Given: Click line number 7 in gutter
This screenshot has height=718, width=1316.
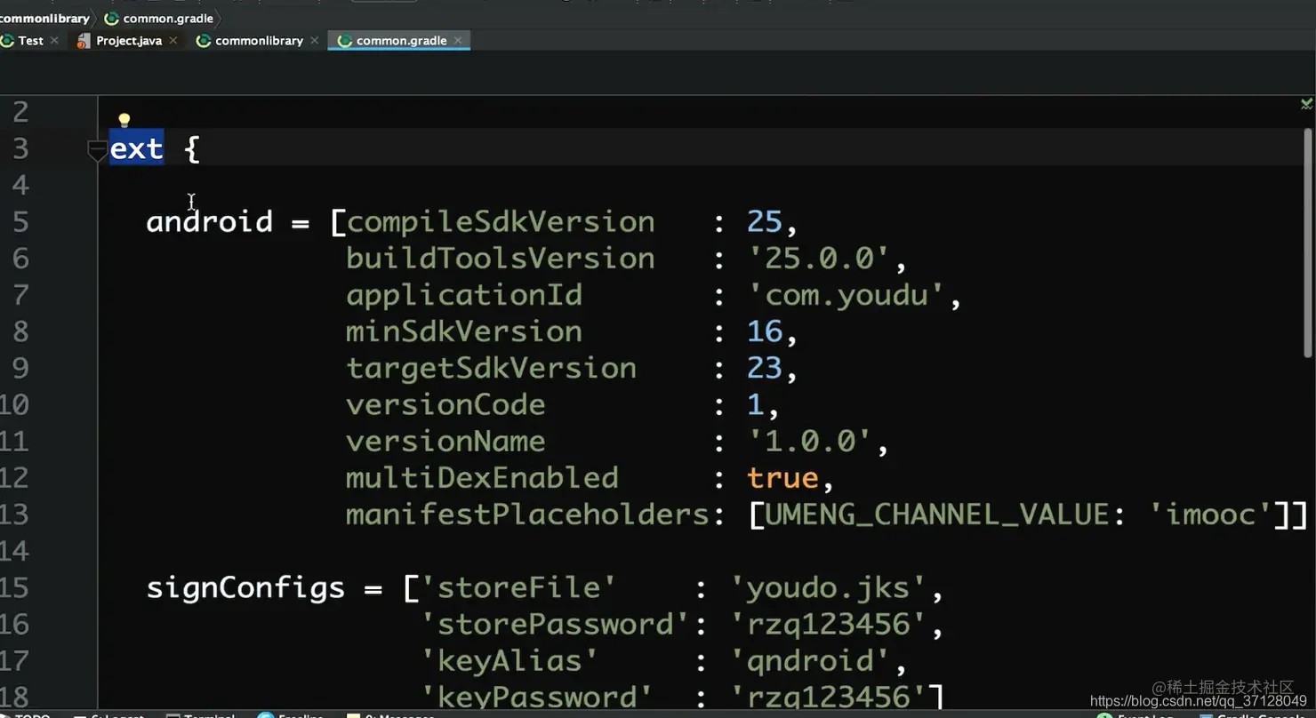Looking at the screenshot, I should (x=20, y=295).
